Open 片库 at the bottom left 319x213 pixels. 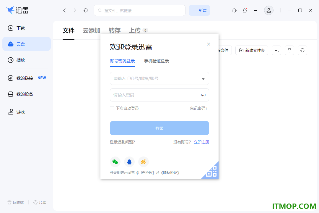(x=40, y=202)
